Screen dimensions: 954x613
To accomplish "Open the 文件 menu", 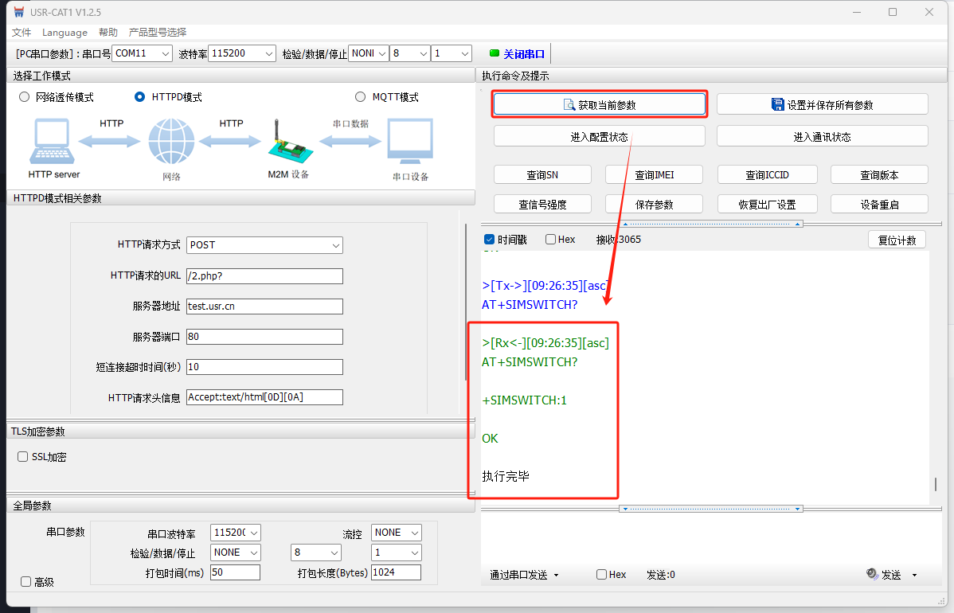I will coord(22,32).
